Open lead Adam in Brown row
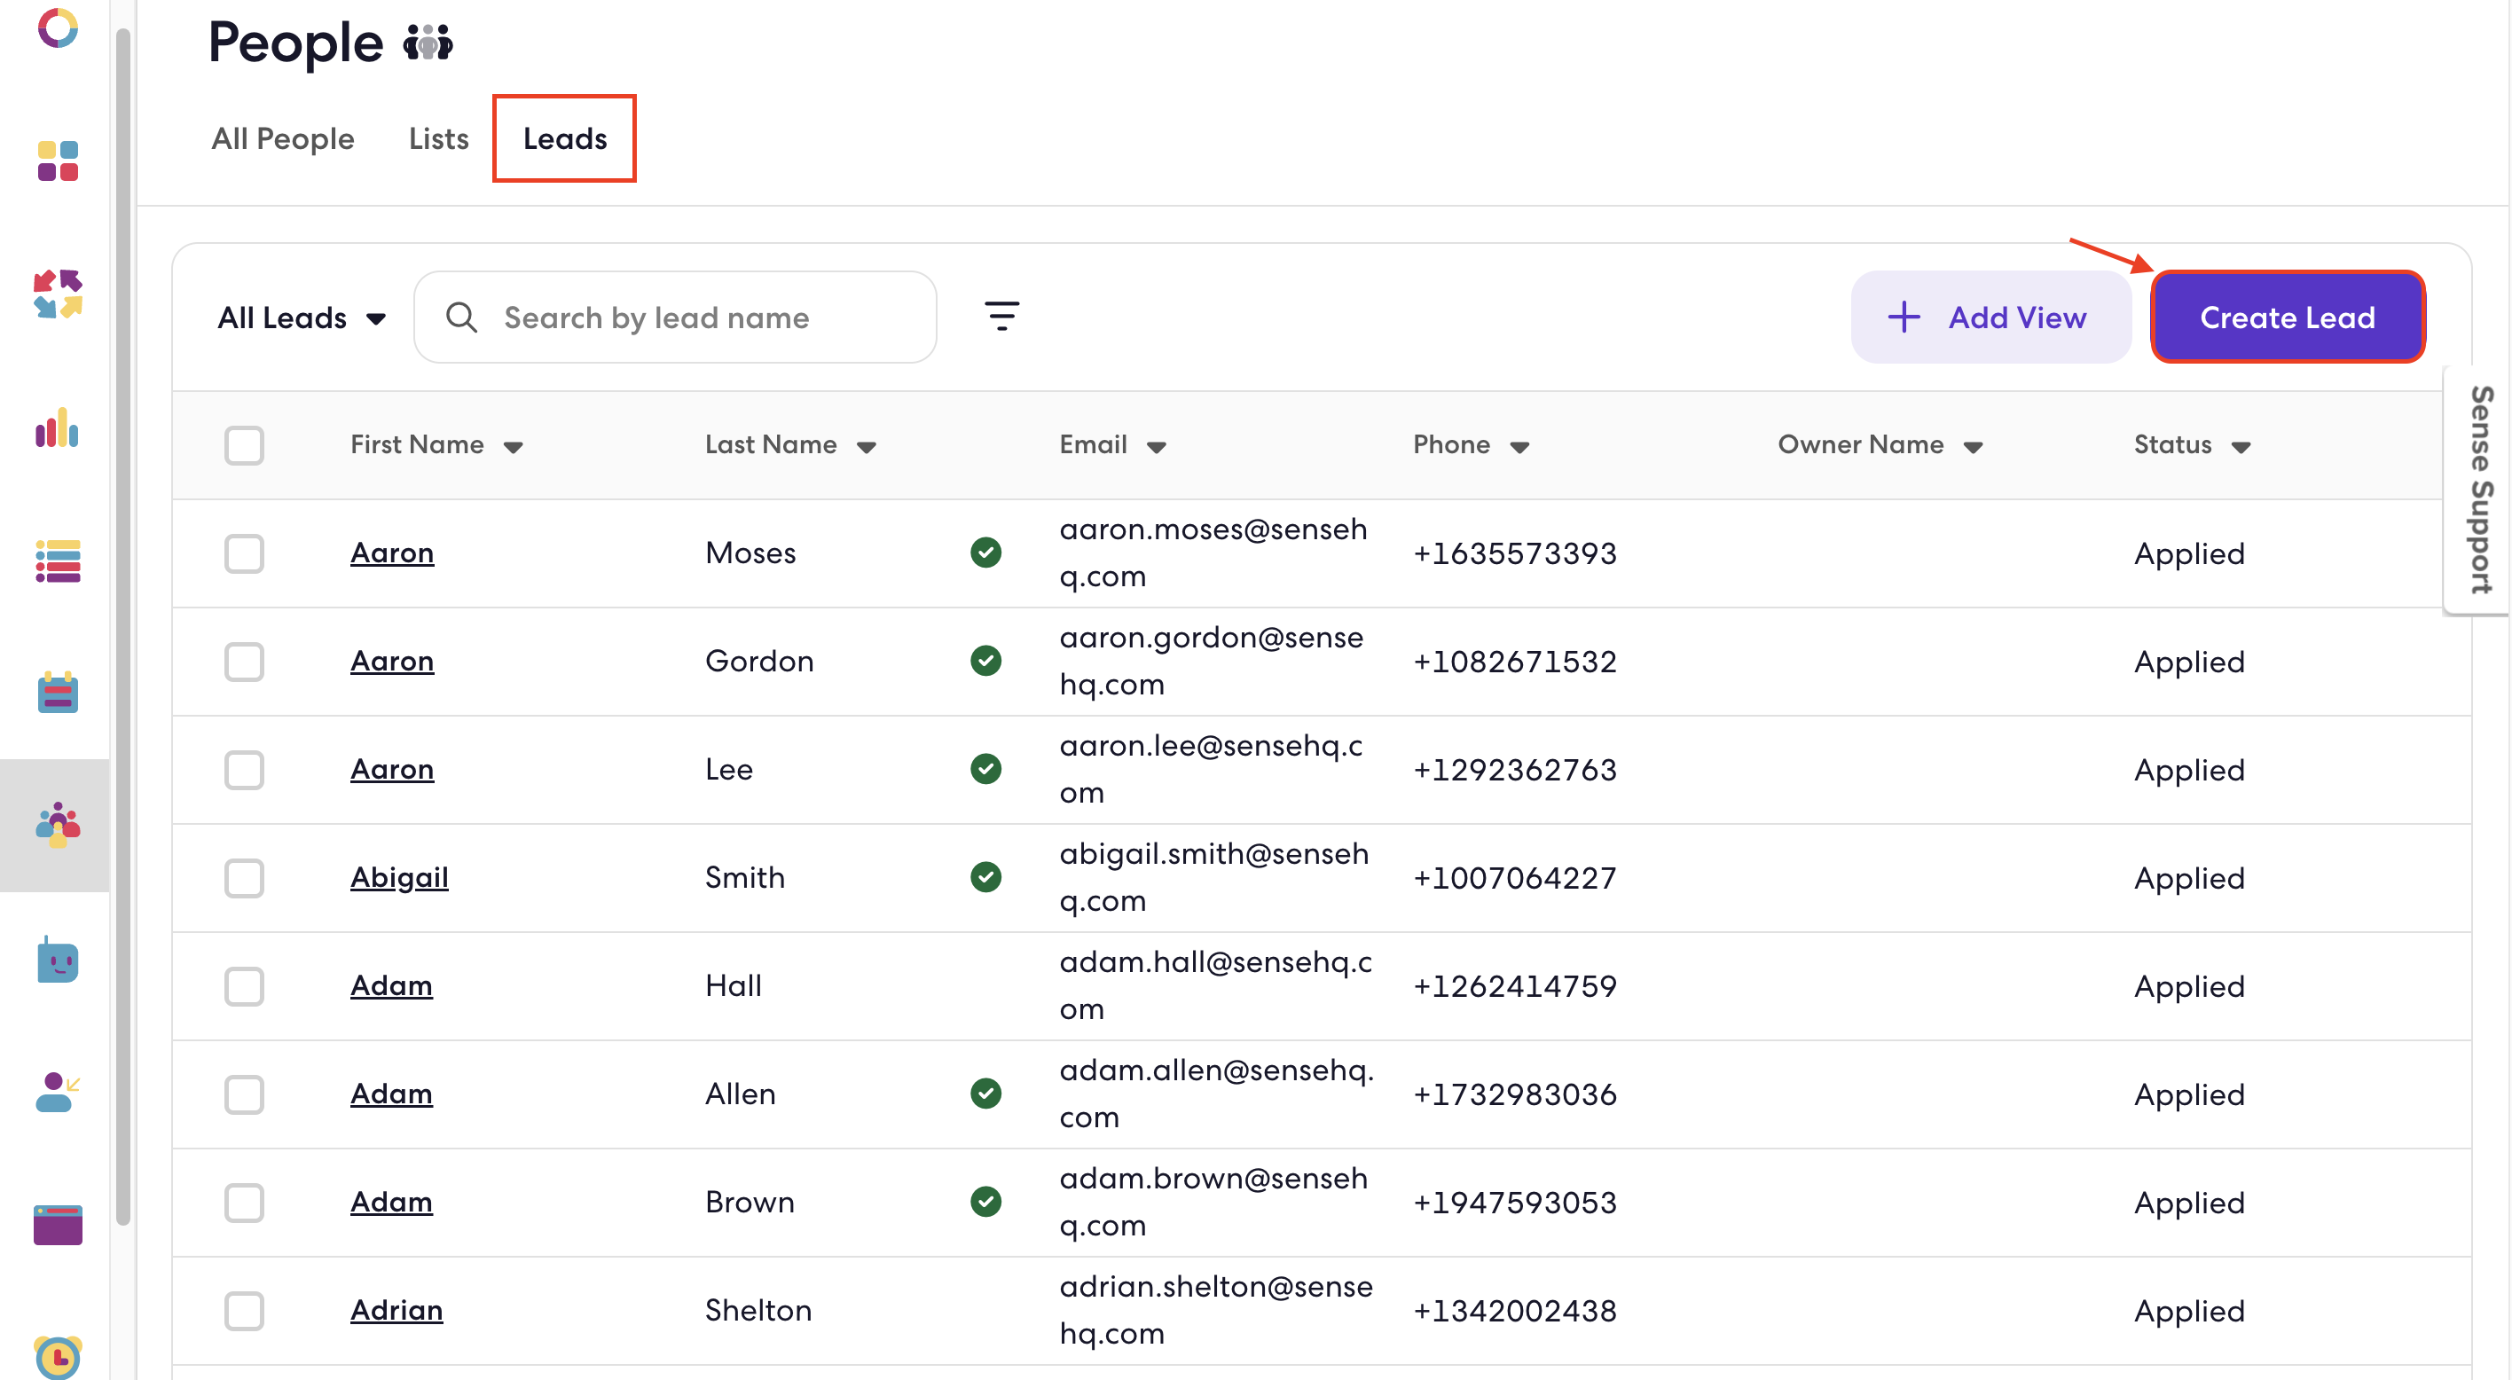The image size is (2512, 1380). pos(391,1203)
